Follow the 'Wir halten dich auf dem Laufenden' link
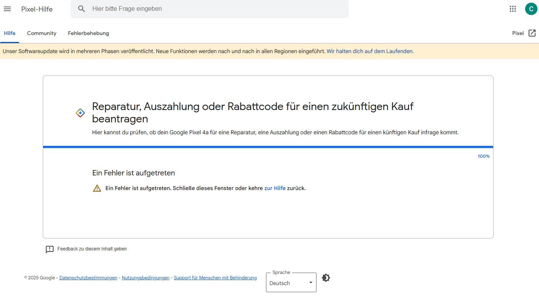Screen dimensions: 539x297 pyautogui.click(x=369, y=51)
